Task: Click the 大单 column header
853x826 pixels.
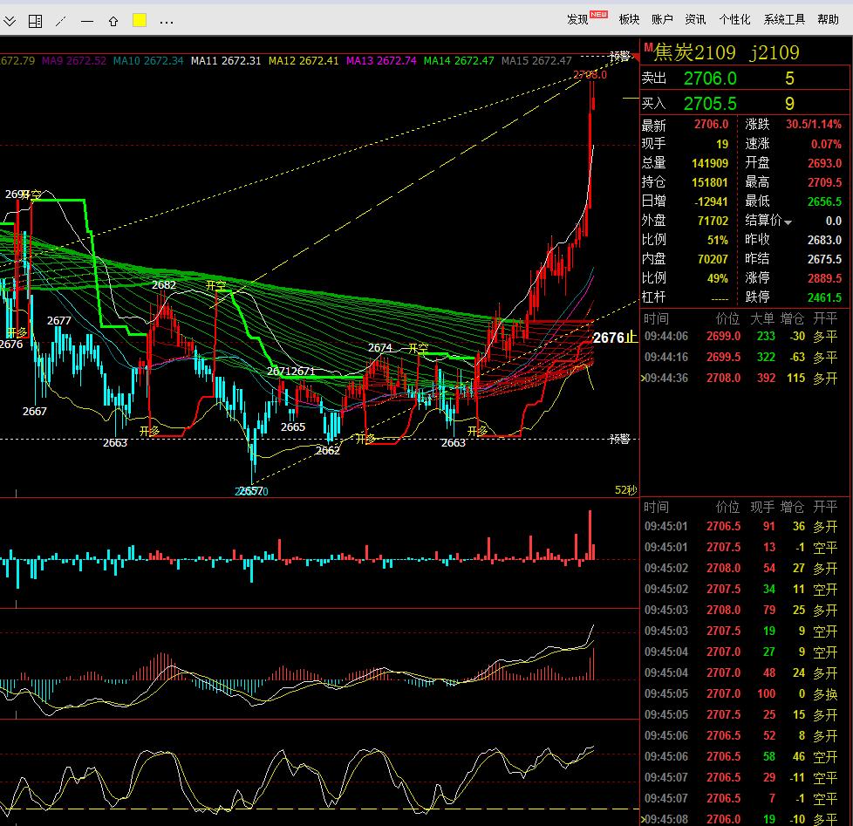Action: (x=762, y=318)
